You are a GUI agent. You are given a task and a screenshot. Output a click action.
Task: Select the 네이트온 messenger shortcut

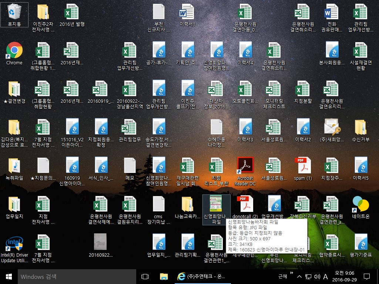(360, 207)
